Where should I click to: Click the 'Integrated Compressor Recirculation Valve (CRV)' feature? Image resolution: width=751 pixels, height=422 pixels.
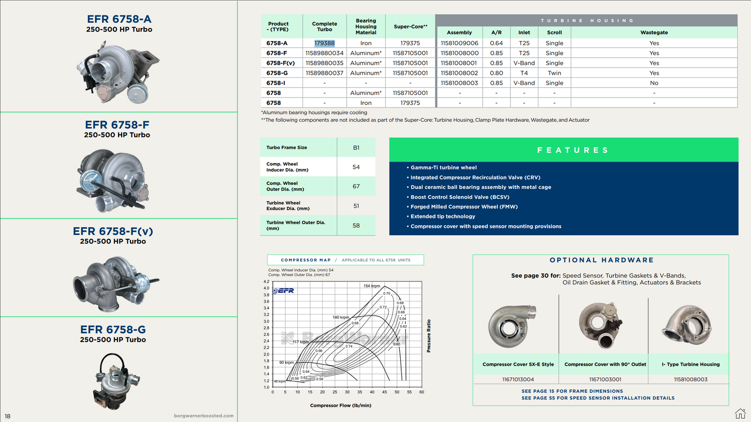[x=476, y=178]
